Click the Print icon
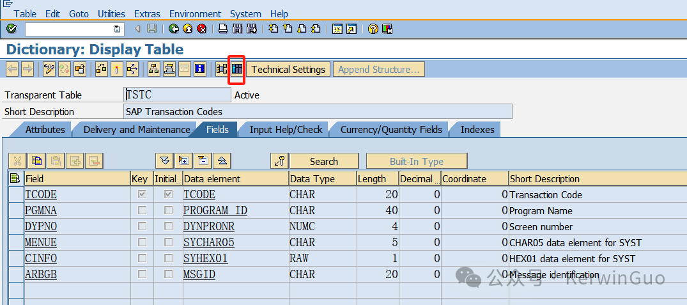This screenshot has height=305, width=687. (223, 29)
